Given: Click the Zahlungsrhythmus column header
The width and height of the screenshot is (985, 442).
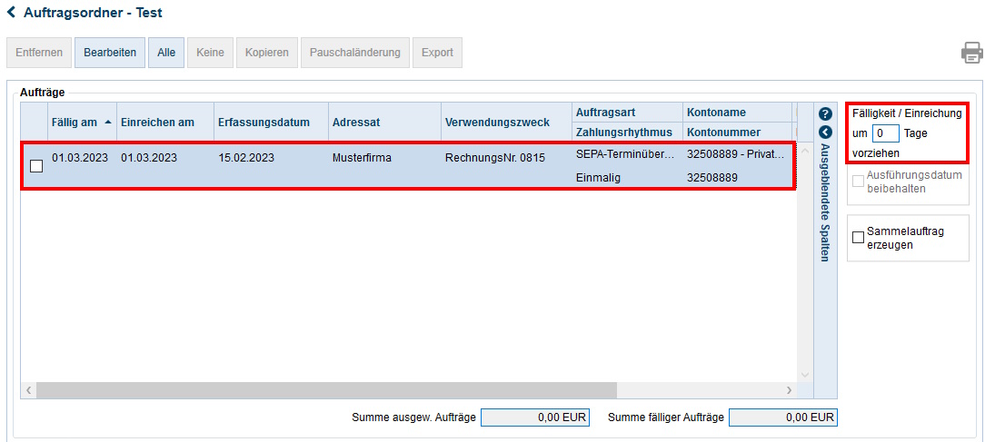Looking at the screenshot, I should [x=627, y=133].
